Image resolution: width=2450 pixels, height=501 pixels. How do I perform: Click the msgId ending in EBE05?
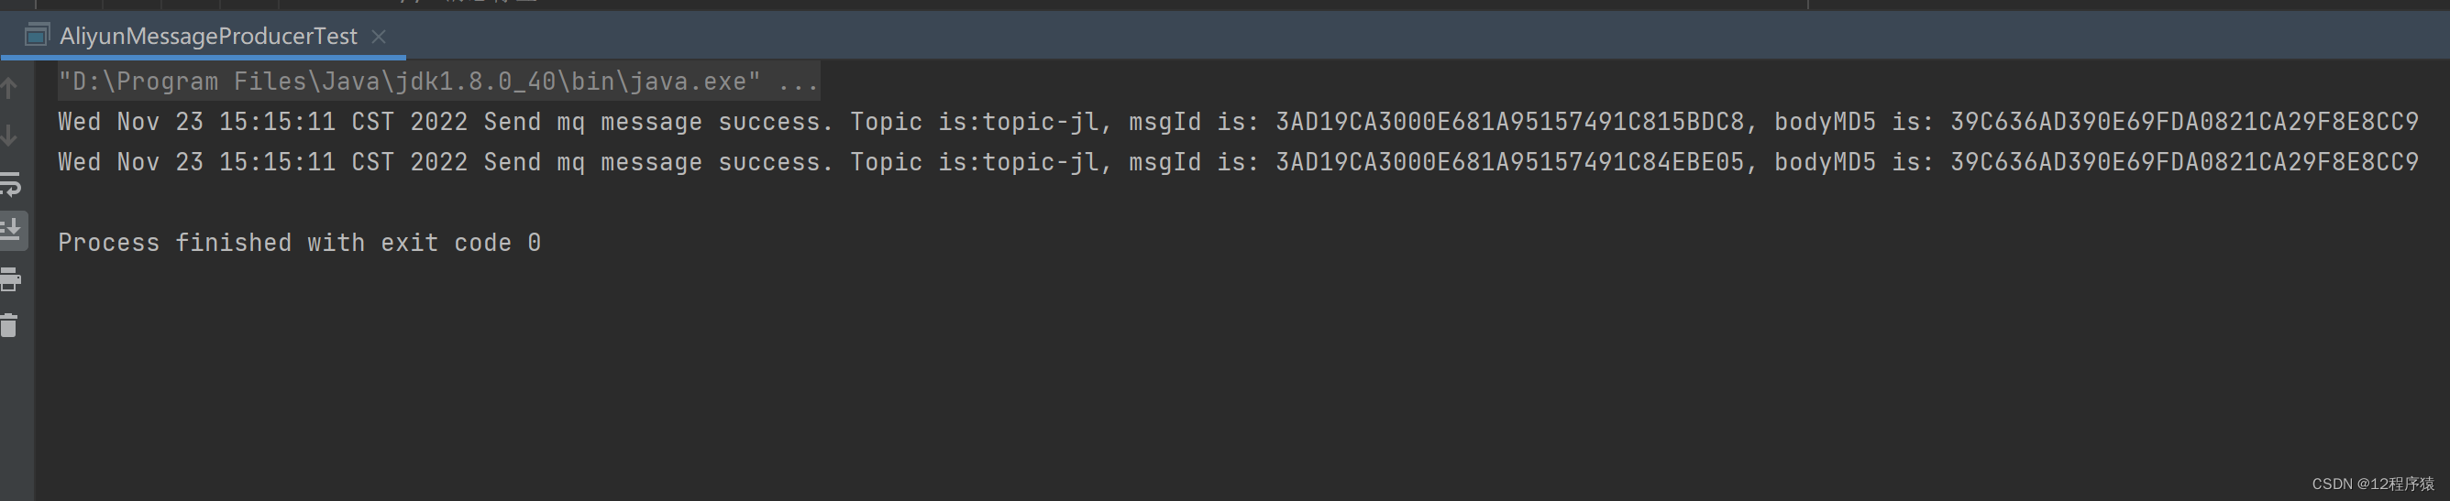(x=1509, y=162)
